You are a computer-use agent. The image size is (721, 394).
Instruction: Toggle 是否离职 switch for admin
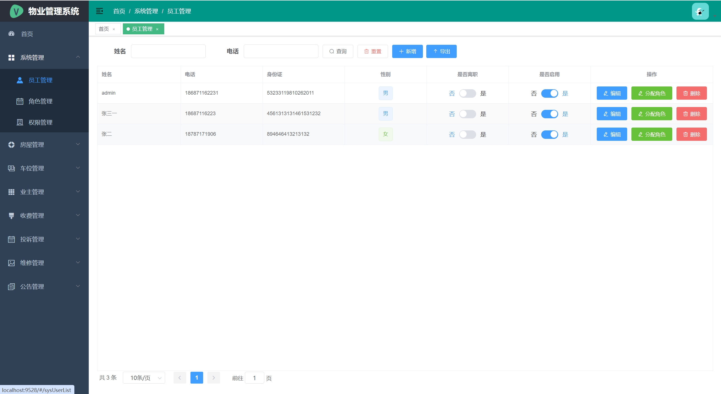pos(467,94)
